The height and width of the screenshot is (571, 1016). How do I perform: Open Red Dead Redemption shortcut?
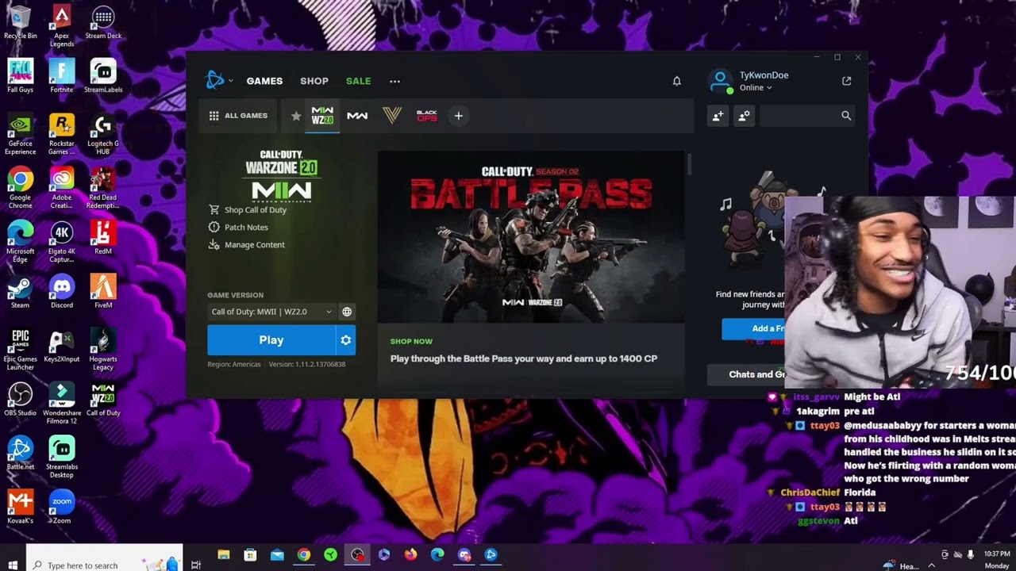pyautogui.click(x=103, y=188)
